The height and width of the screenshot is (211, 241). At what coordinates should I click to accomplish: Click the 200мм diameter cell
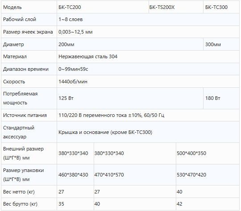point(130,44)
